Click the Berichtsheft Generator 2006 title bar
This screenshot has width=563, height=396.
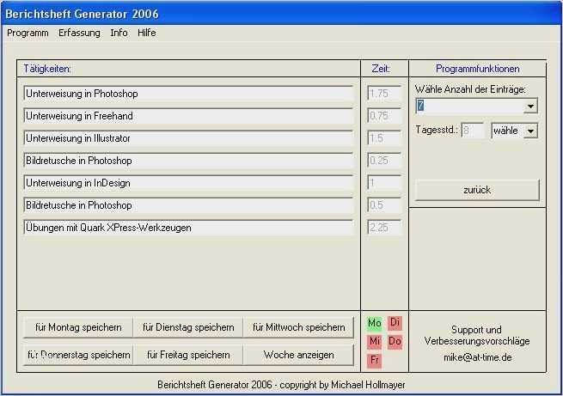pos(282,14)
